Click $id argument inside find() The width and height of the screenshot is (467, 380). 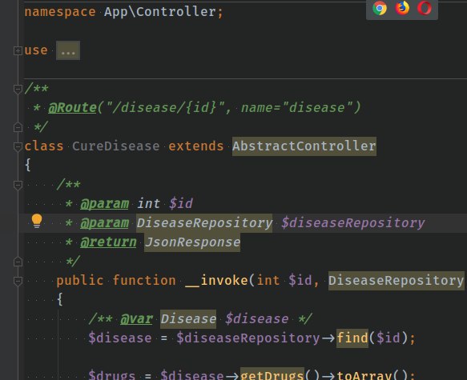click(388, 338)
